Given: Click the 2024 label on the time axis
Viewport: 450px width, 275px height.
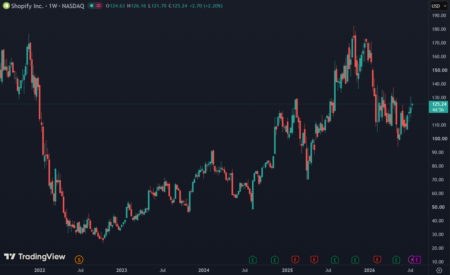Looking at the screenshot, I should (204, 270).
